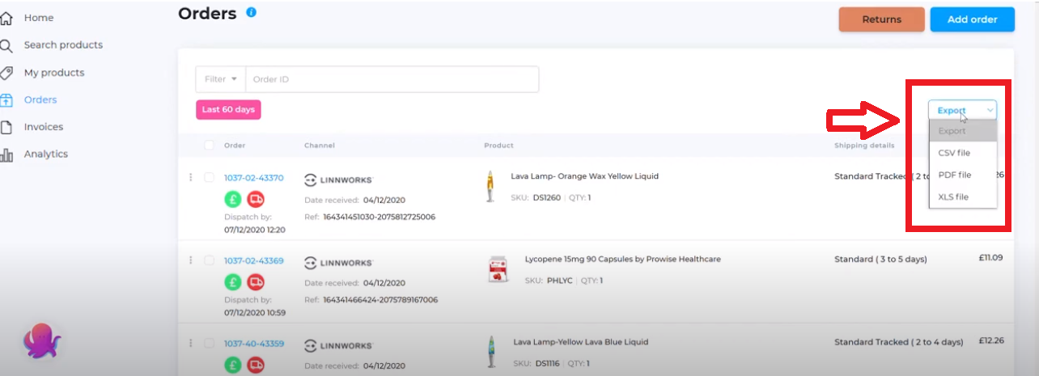Click SKU DS1260 text

(546, 197)
